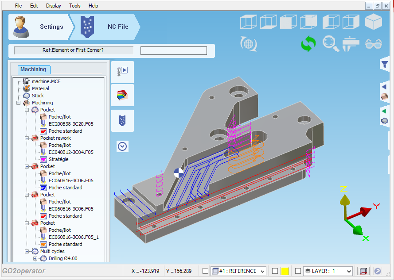Screen dimensions: 394x280
Task: Open the LAYER : 1 dropdown
Action: click(x=348, y=271)
